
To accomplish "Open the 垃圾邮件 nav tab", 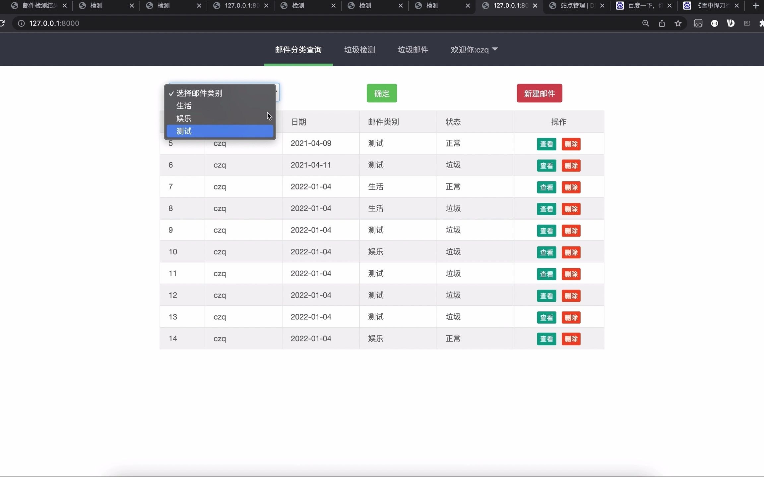I will 413,50.
